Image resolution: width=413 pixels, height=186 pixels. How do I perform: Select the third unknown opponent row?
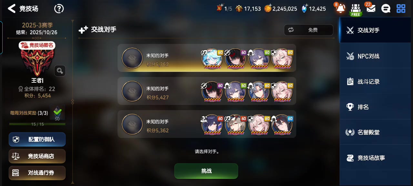[207, 124]
